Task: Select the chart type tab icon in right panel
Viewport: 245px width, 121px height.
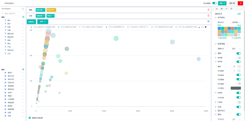Action: 217,9
